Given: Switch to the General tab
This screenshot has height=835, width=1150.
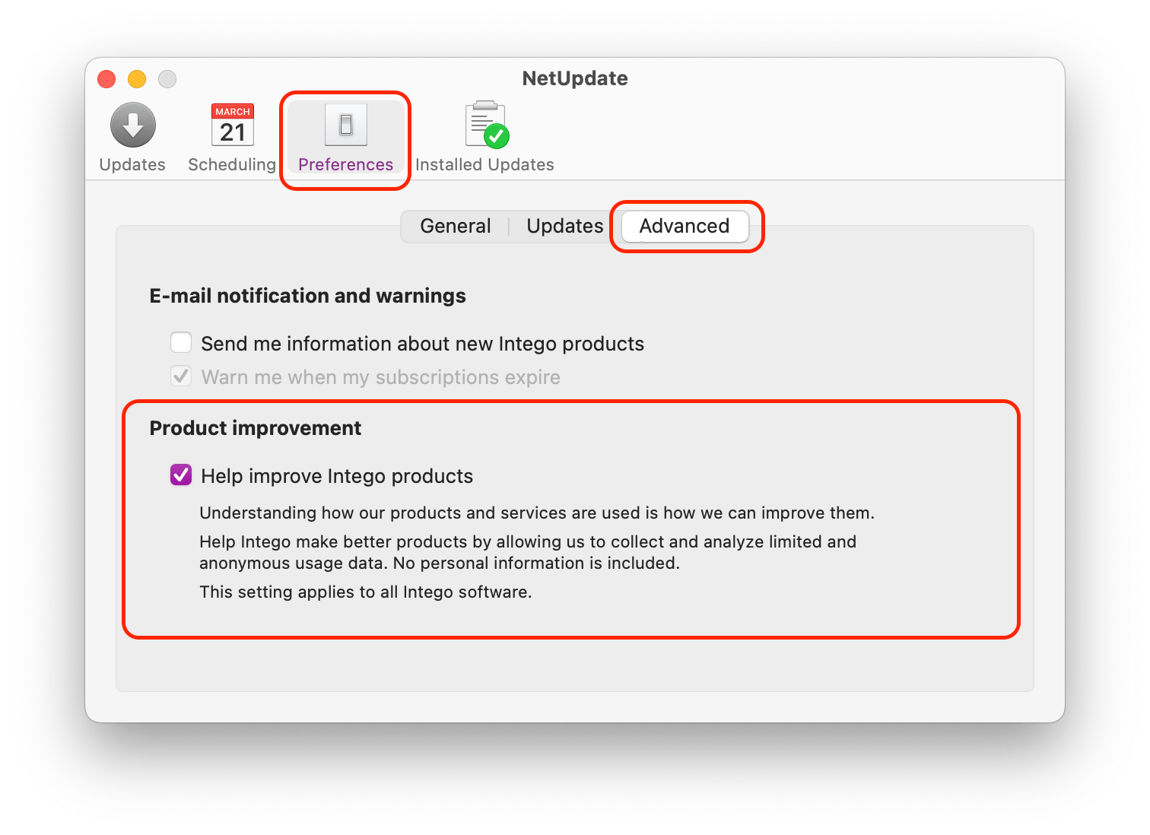Looking at the screenshot, I should point(455,225).
